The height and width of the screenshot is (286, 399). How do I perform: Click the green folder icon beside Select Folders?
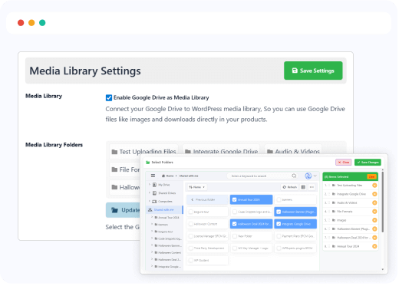(x=148, y=163)
